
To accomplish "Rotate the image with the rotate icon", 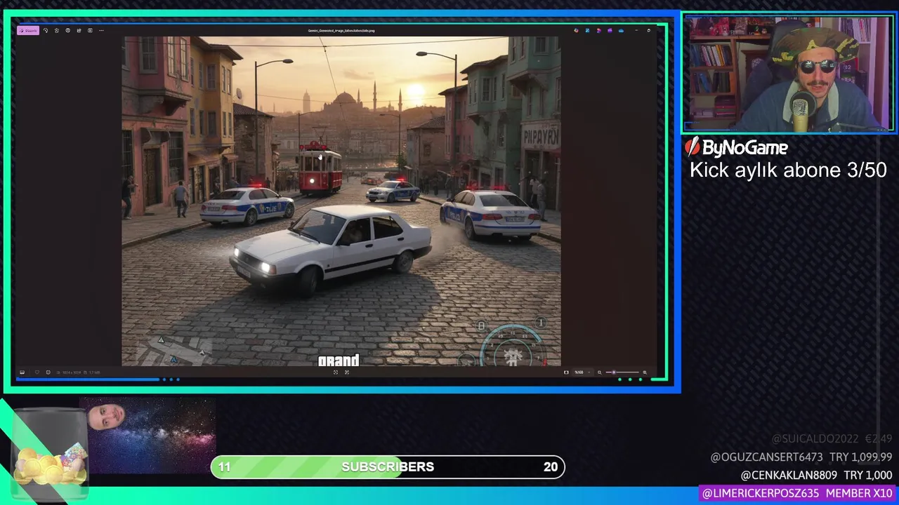I will [46, 31].
